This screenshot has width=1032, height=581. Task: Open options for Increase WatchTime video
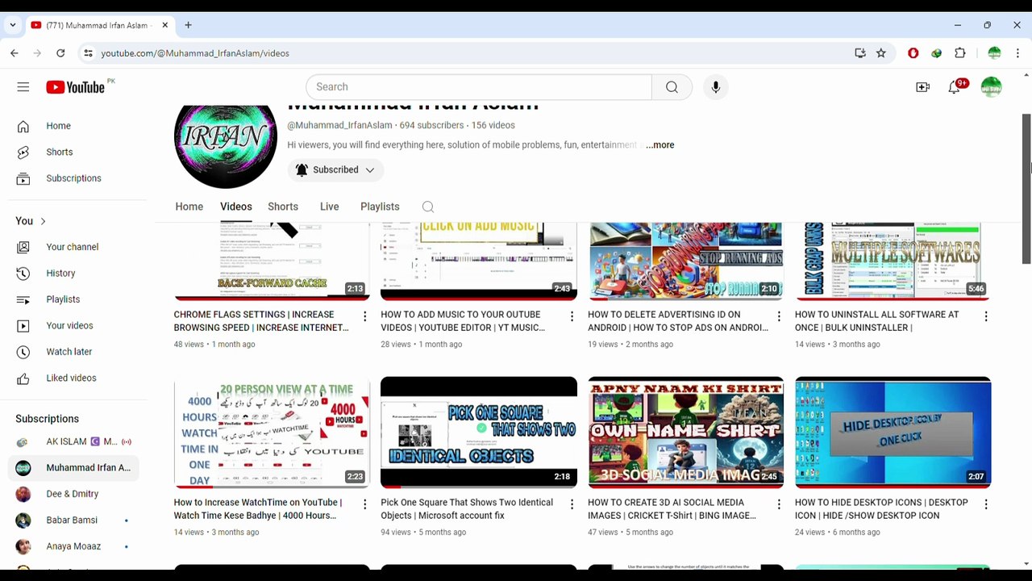(x=364, y=505)
